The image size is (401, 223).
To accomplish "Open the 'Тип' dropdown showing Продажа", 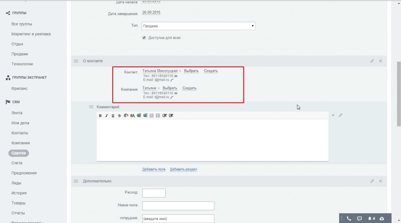I will point(199,26).
